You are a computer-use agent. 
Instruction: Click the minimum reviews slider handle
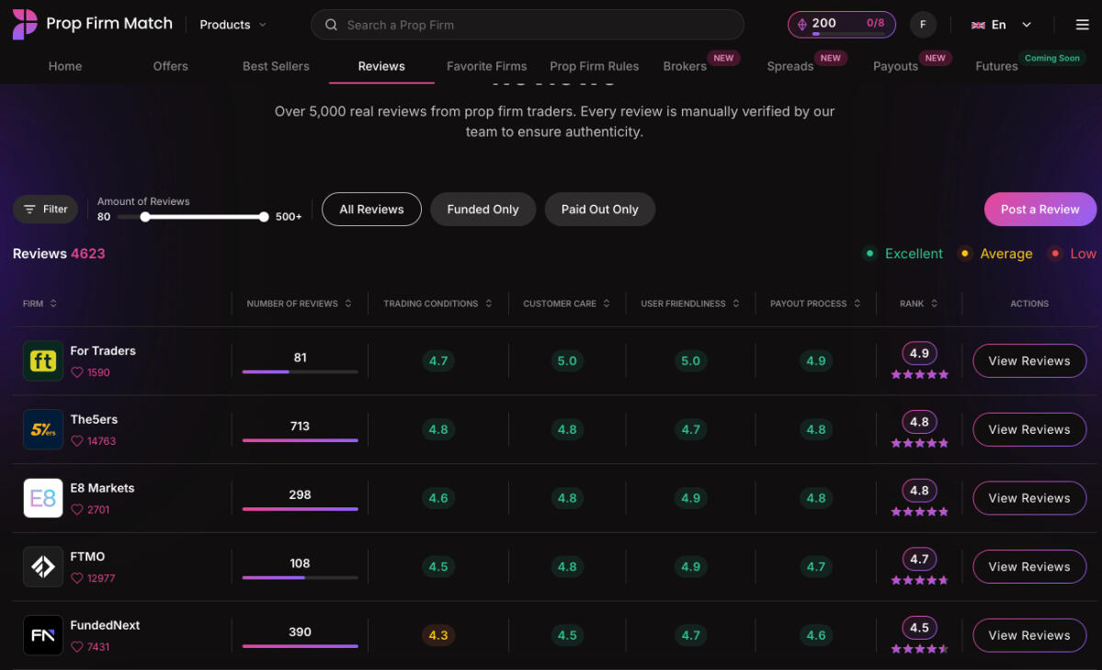145,217
